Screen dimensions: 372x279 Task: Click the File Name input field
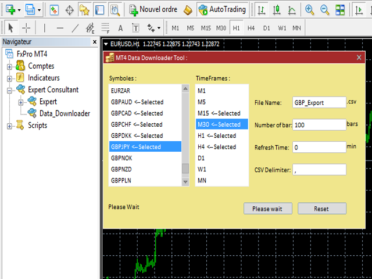coord(319,102)
